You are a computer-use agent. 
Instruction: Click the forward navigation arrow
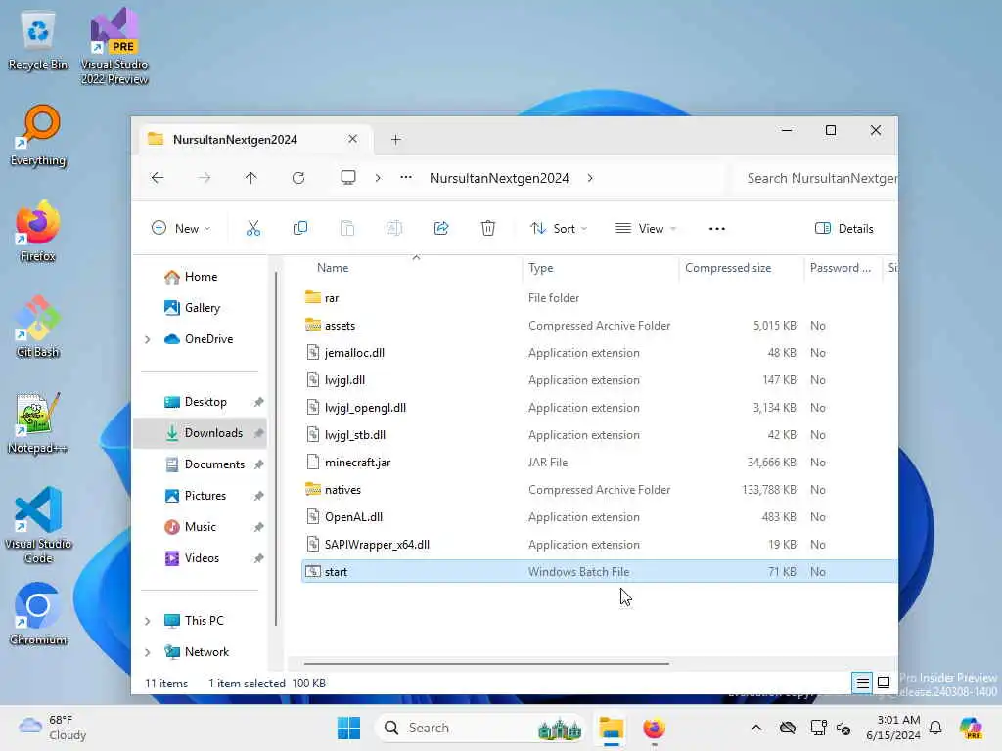pyautogui.click(x=204, y=178)
